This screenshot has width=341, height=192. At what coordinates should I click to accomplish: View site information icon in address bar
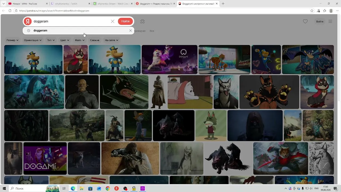coord(16,11)
